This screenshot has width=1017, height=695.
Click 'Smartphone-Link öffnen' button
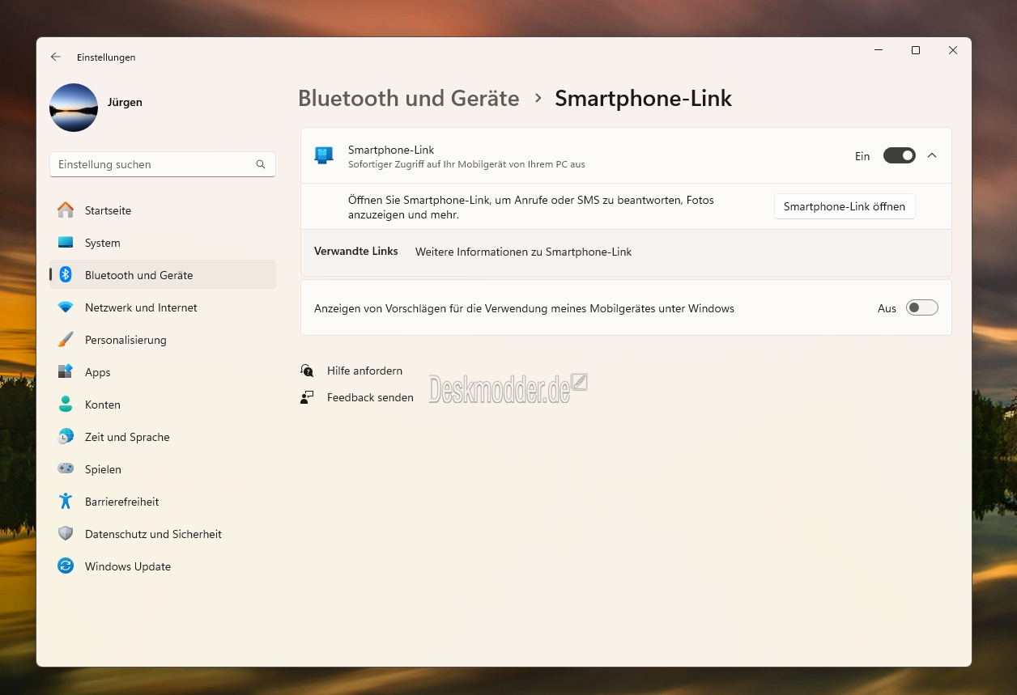[845, 206]
